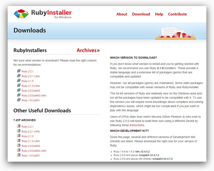The height and width of the screenshot is (171, 214).
Task: Download the Ruby 2.1.5 installer link
Action: pos(27,81)
